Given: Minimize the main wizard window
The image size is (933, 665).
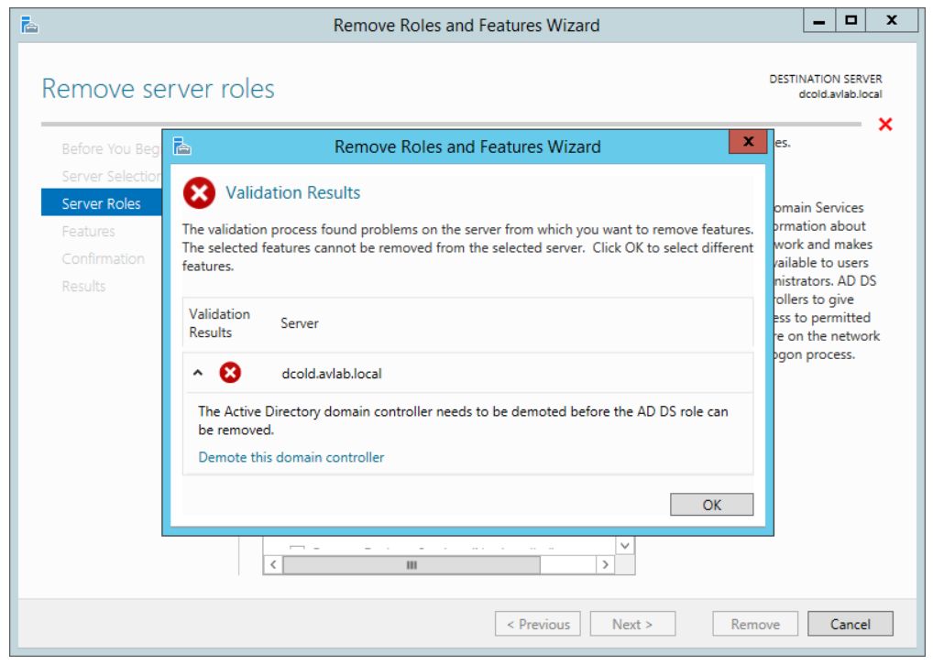Looking at the screenshot, I should 819,20.
